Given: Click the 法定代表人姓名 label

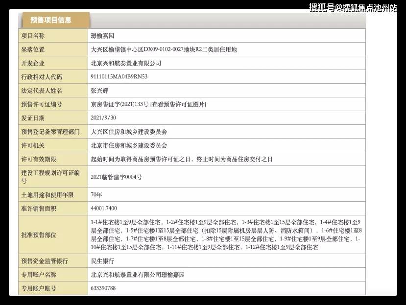Looking at the screenshot, I should tap(42, 91).
